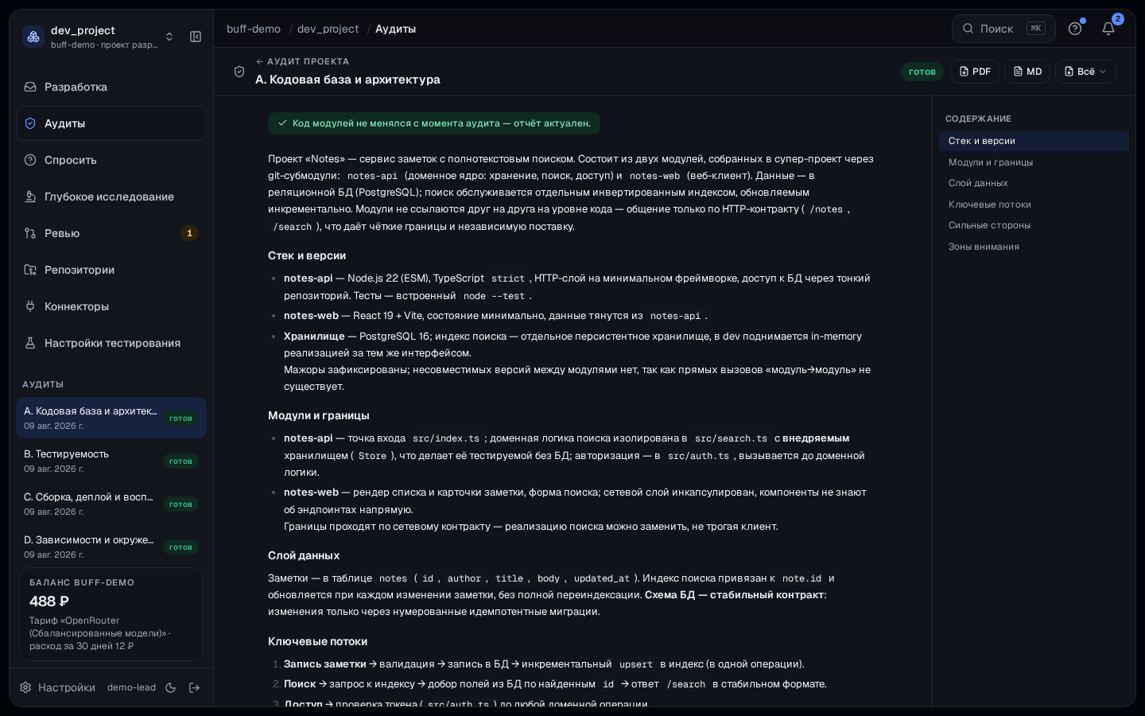This screenshot has width=1145, height=716.
Task: Click the Слой данных heading
Action: pyautogui.click(x=304, y=555)
